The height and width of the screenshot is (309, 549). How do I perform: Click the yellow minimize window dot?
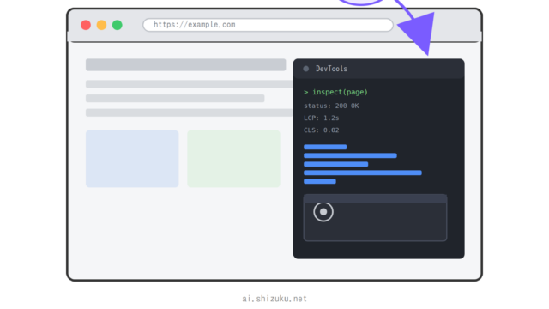click(x=101, y=25)
